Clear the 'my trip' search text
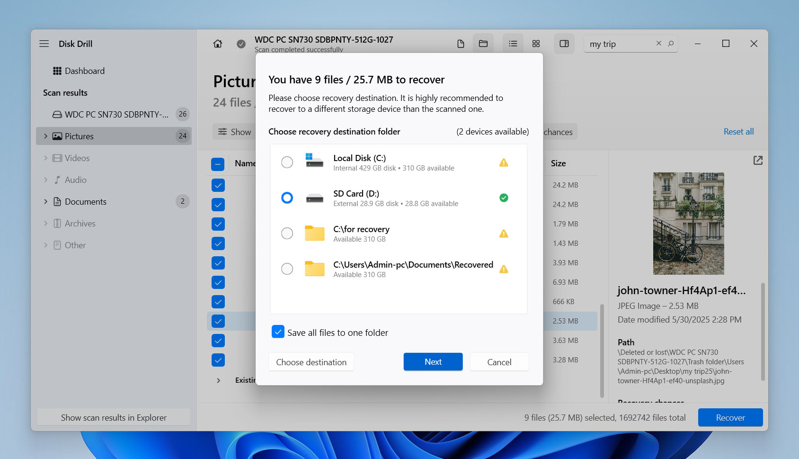The width and height of the screenshot is (799, 459). 659,43
